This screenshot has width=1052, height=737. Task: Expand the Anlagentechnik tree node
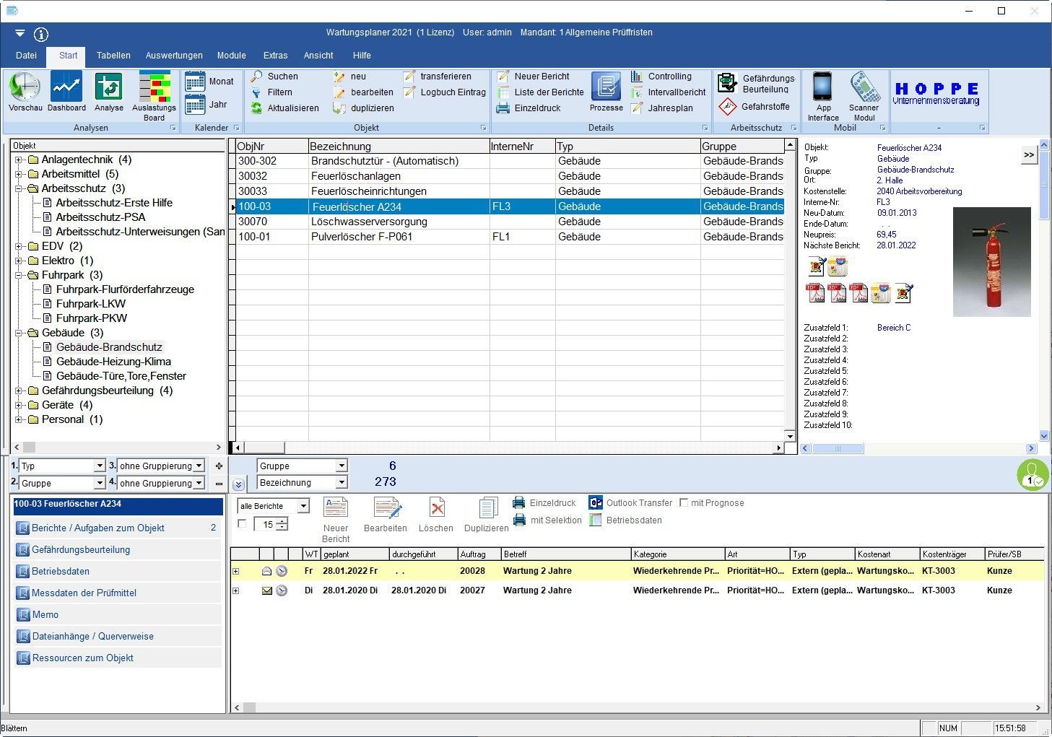click(x=19, y=160)
